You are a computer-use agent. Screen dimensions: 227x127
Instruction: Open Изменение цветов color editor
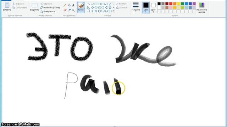[202, 8]
